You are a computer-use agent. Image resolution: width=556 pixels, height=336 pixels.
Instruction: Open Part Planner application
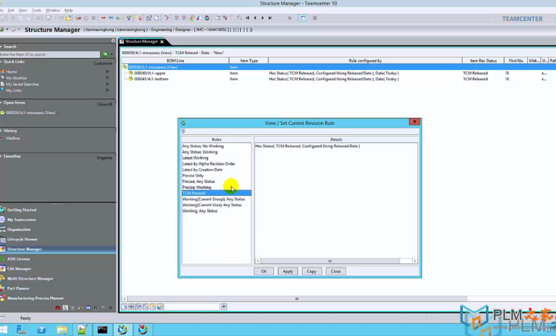click(x=18, y=288)
